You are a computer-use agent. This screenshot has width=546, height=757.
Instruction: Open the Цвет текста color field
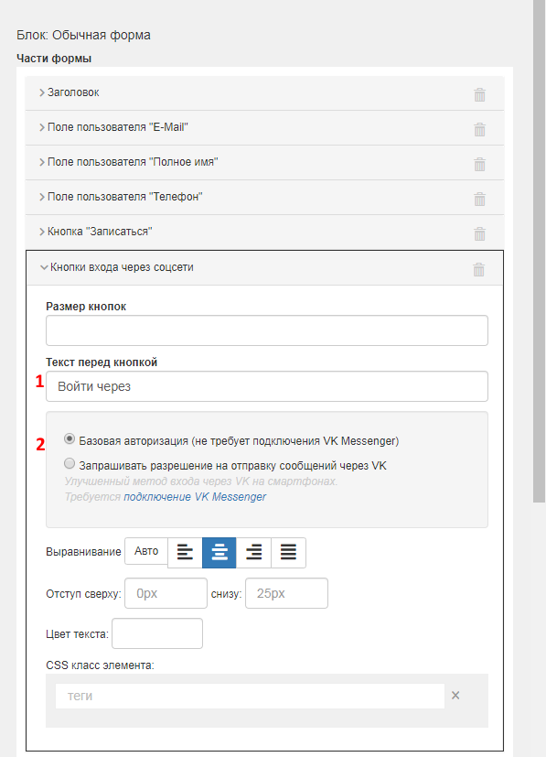point(157,633)
